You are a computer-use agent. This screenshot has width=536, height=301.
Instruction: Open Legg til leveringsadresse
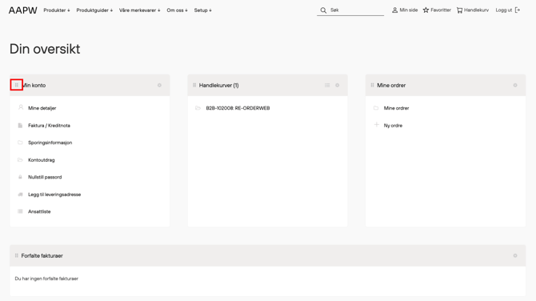(x=54, y=195)
